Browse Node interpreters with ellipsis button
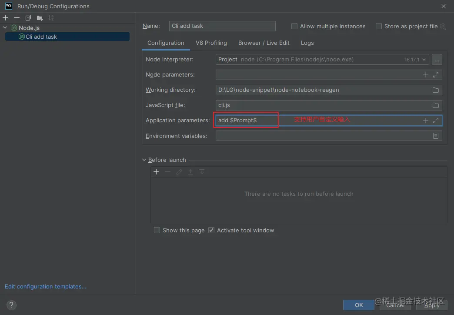This screenshot has height=315, width=454. click(x=437, y=60)
